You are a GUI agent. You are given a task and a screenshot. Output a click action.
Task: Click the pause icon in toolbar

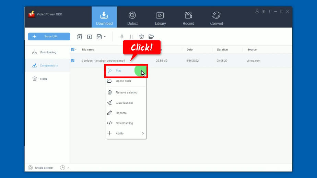132,37
